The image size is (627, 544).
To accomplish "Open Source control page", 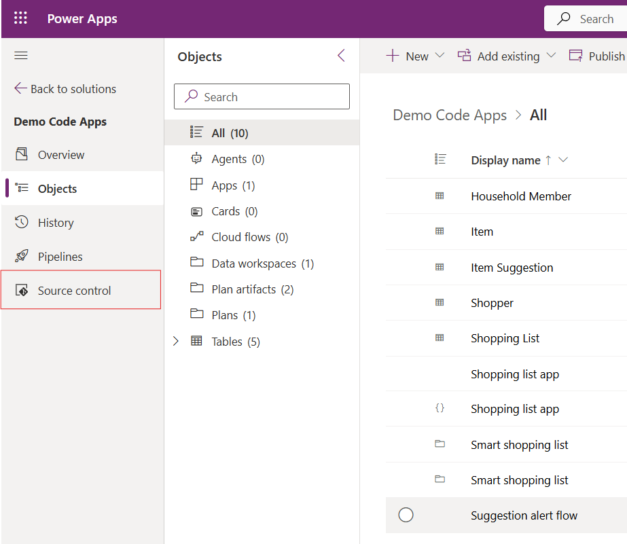I will pyautogui.click(x=81, y=290).
